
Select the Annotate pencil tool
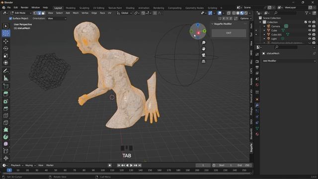pyautogui.click(x=5, y=71)
